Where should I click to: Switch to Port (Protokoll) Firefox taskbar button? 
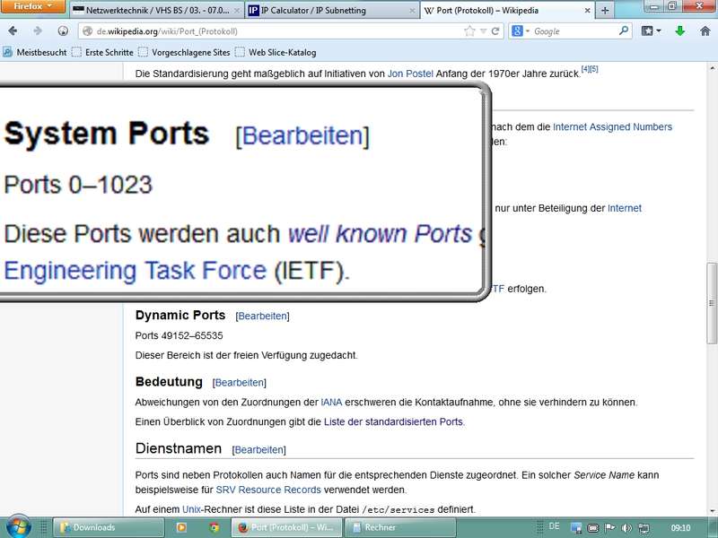pos(286,527)
